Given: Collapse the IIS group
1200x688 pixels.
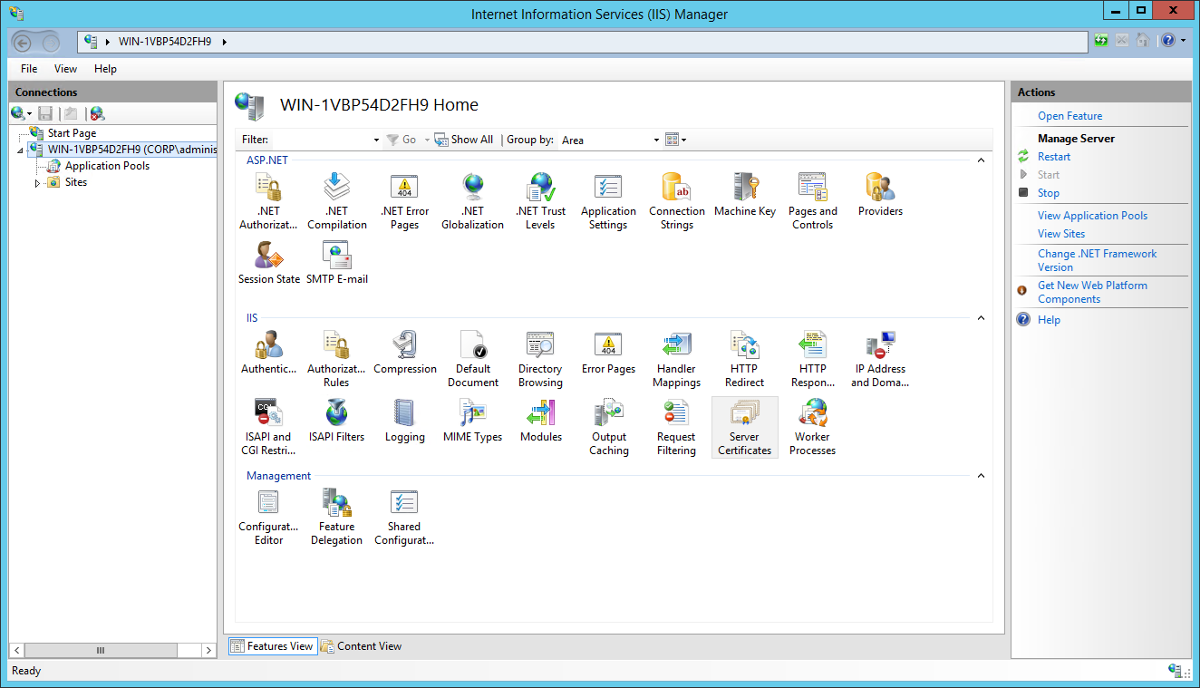Looking at the screenshot, I should pos(981,318).
